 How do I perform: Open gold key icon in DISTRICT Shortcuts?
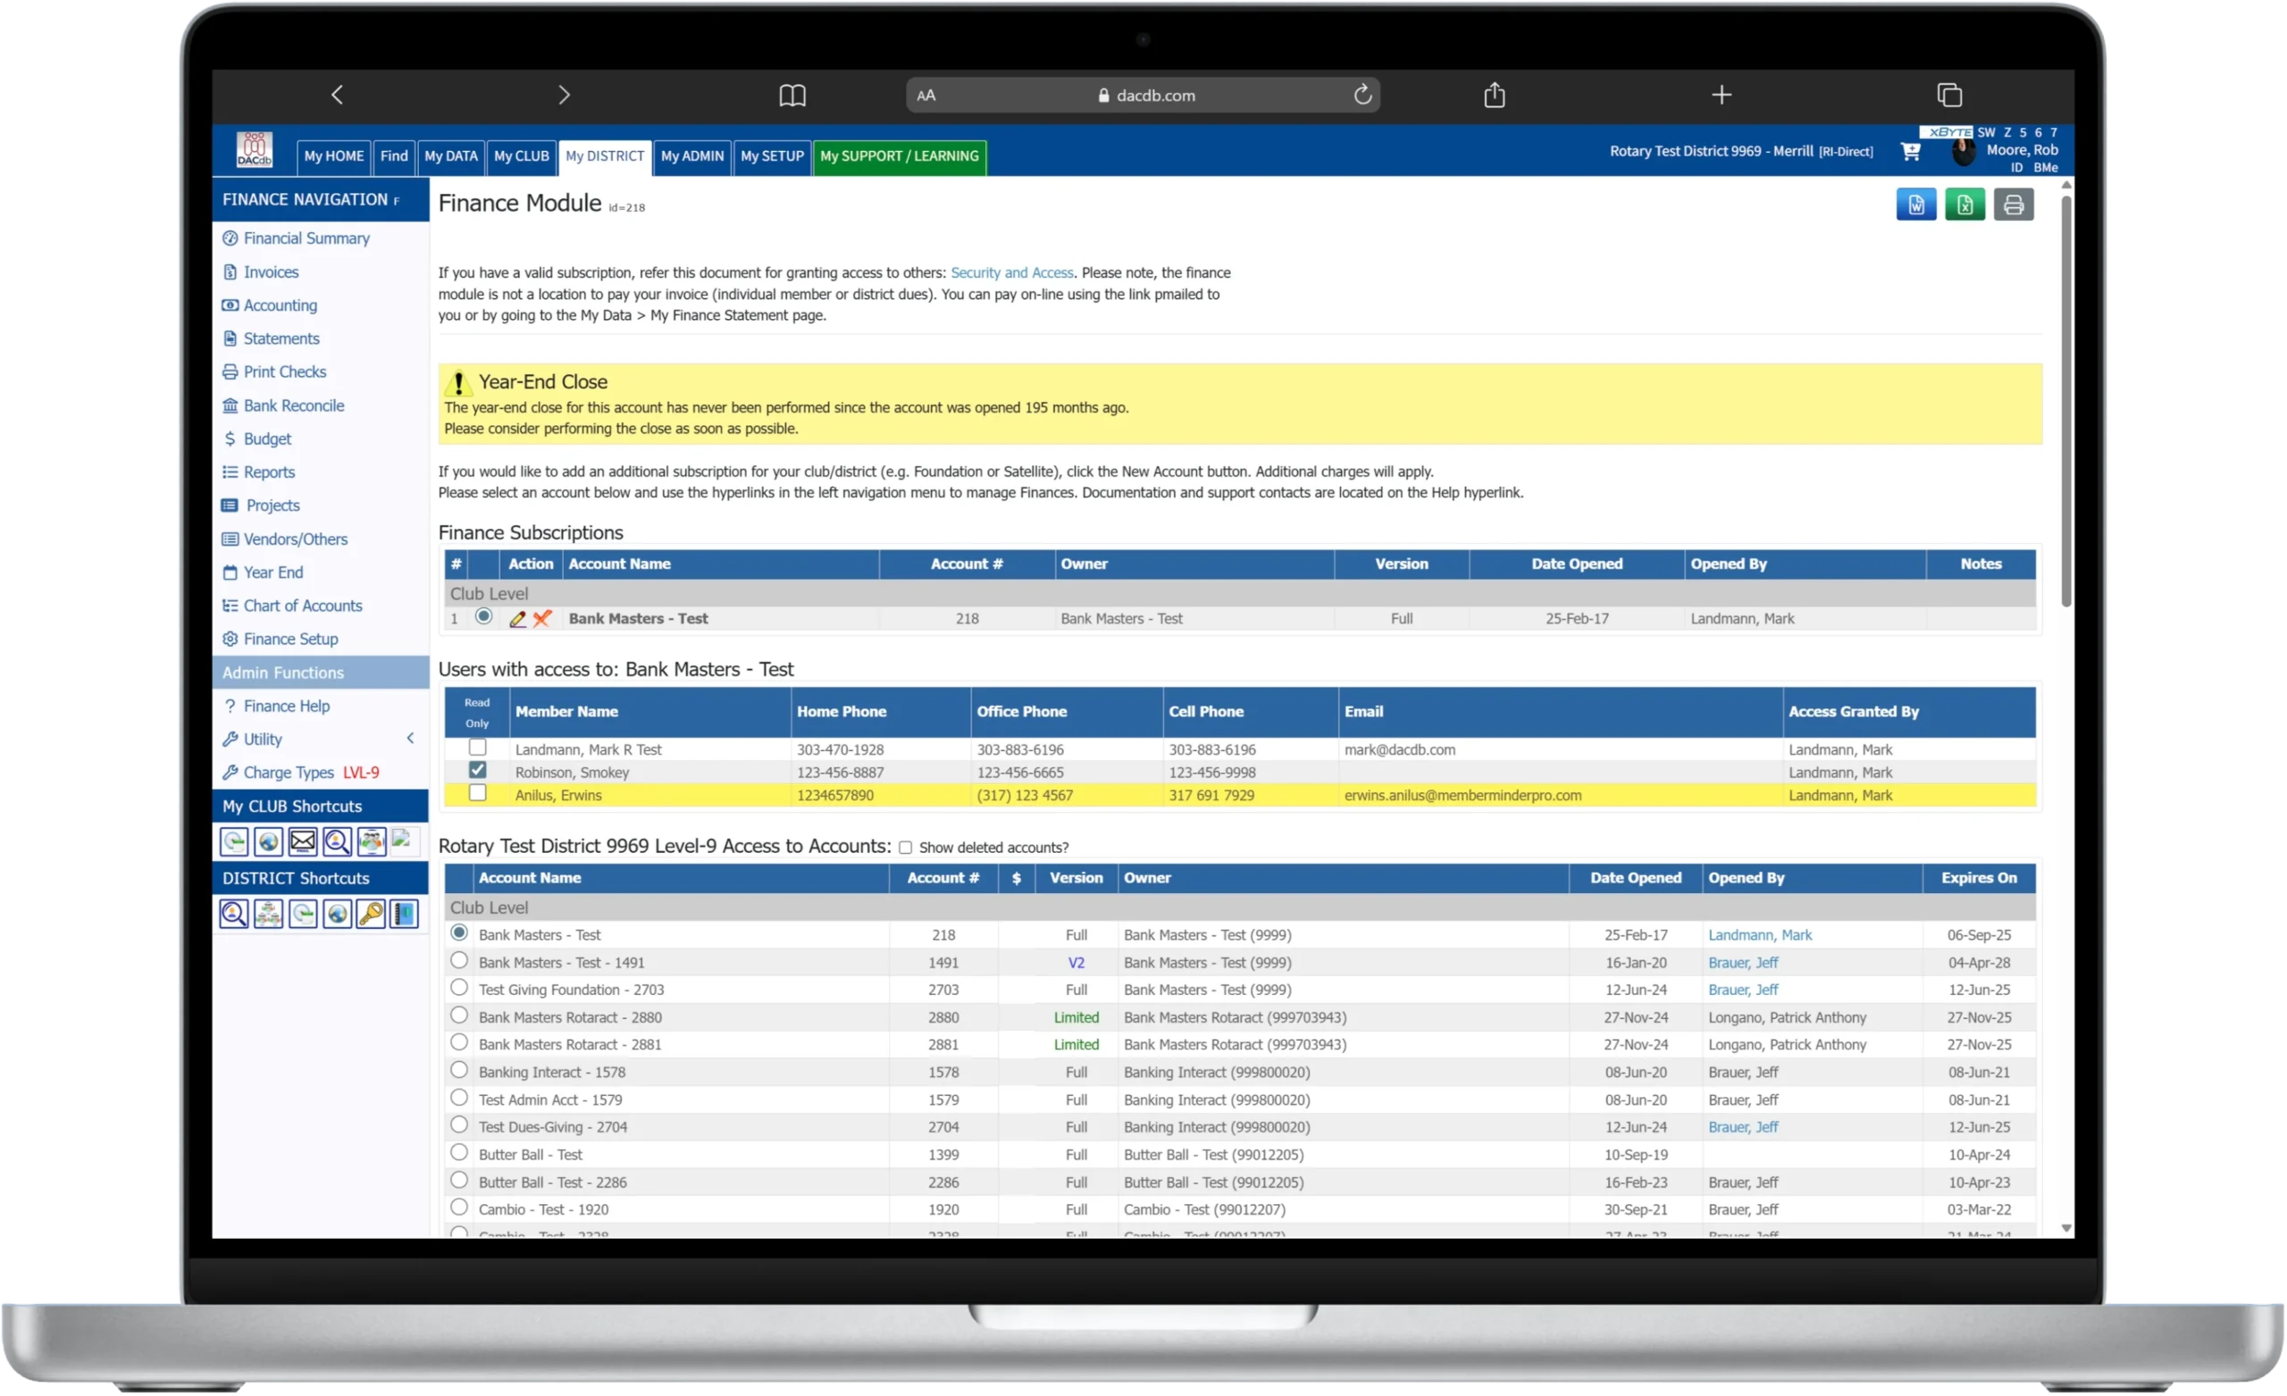[372, 915]
